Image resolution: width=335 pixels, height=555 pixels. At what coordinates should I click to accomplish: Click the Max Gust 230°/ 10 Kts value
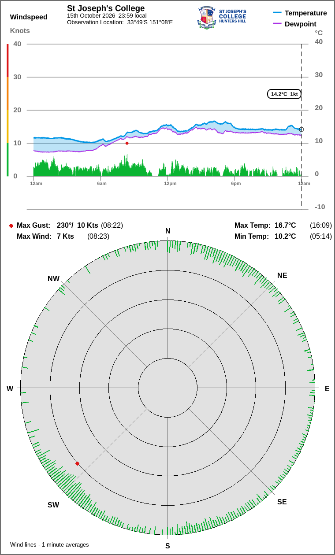coord(77,226)
